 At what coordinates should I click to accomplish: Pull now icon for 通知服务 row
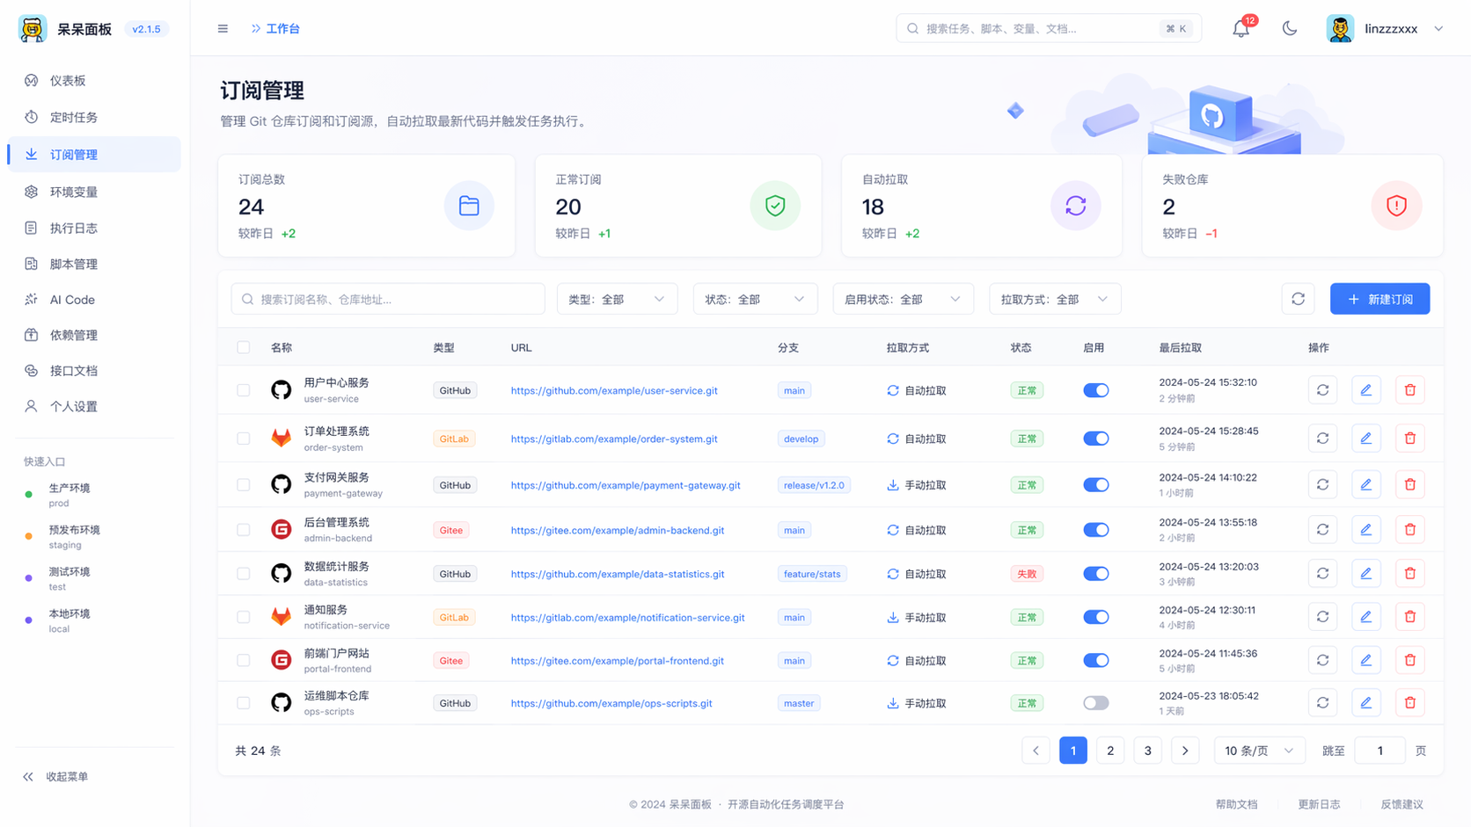(1322, 617)
